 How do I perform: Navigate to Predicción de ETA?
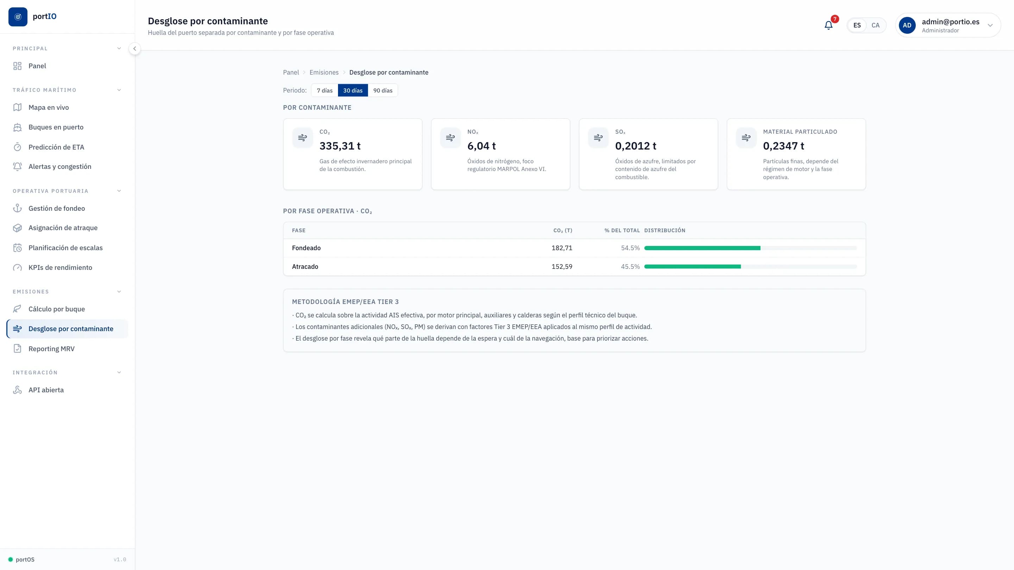point(67,147)
